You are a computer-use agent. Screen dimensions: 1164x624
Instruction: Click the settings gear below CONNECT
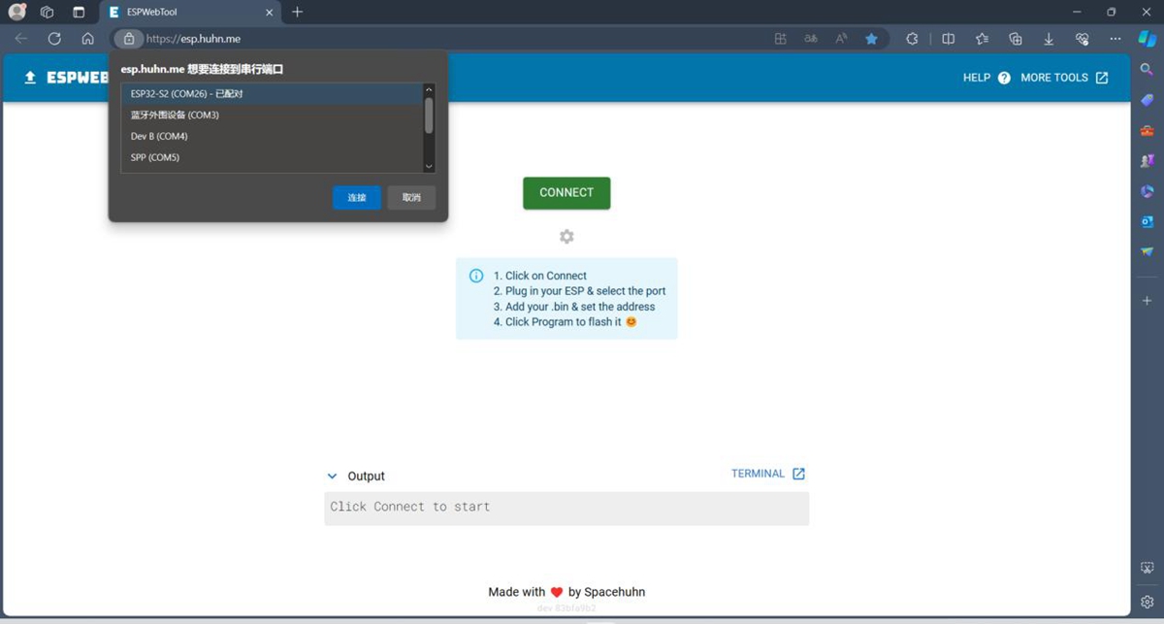click(x=566, y=237)
